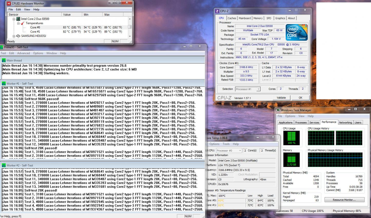The image size is (371, 218).
Task: Click the Up Time value 0:05:38:28
Action: click(356, 187)
